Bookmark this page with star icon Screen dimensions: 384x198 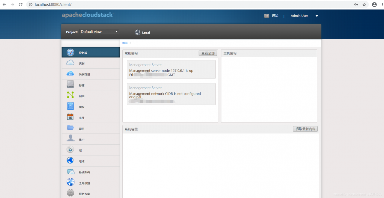(364, 4)
